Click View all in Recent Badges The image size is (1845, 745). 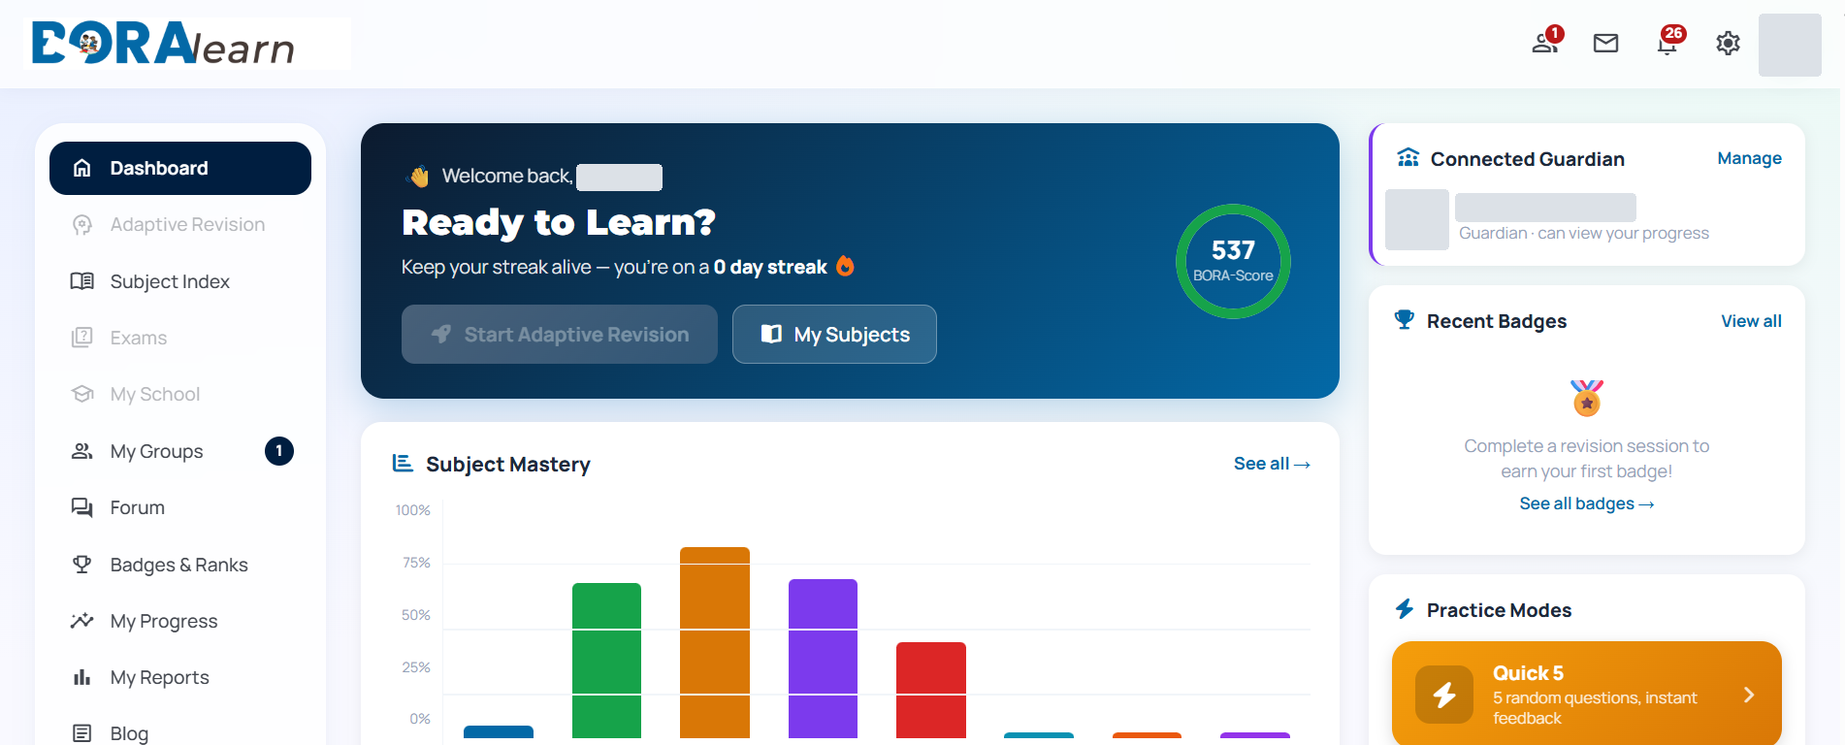click(1751, 321)
